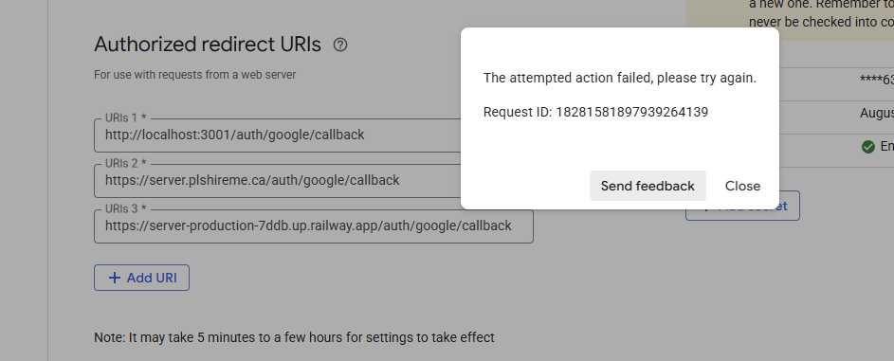This screenshot has width=894, height=361.
Task: Click the green Enabled checkmark icon
Action: click(x=867, y=147)
